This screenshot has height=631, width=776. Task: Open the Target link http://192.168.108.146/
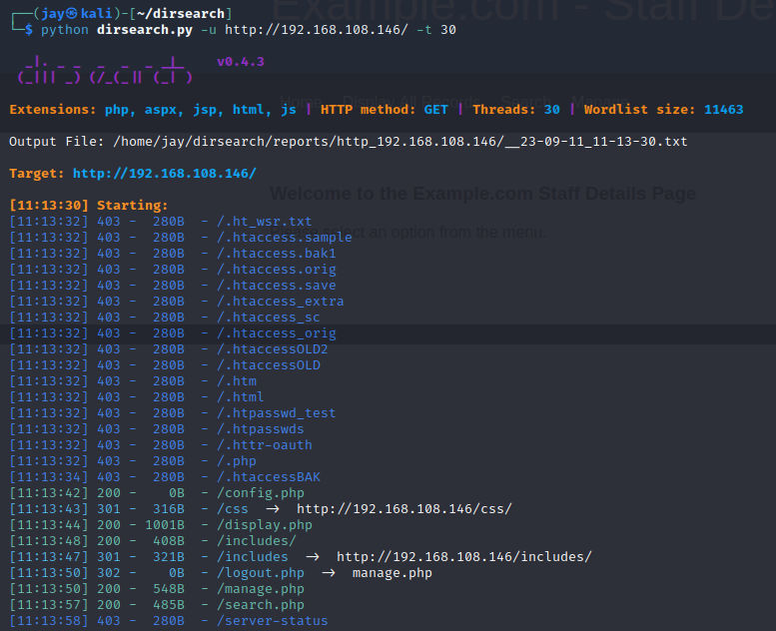click(165, 173)
